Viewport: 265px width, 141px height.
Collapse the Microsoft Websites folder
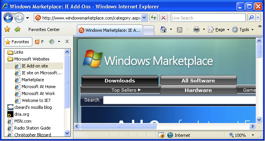[28, 59]
